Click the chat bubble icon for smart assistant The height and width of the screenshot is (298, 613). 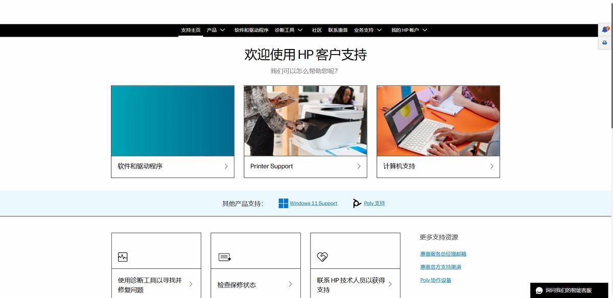click(539, 290)
